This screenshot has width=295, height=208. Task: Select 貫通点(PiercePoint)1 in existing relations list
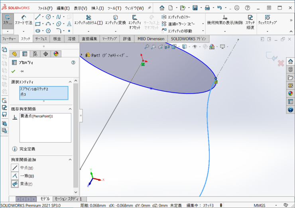(36, 116)
